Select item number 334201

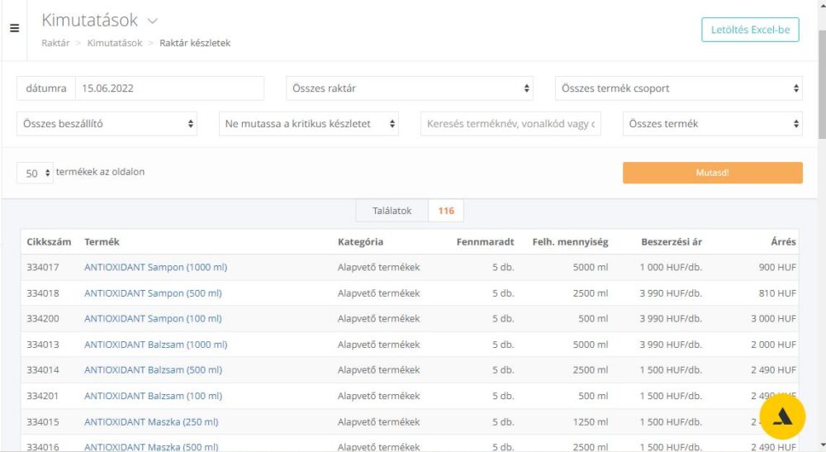(43, 396)
